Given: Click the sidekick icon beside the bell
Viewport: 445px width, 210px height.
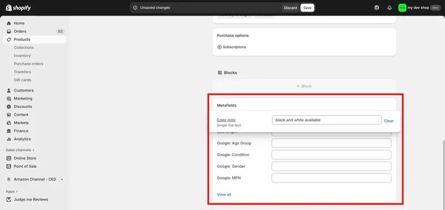Looking at the screenshot, I should 377,8.
